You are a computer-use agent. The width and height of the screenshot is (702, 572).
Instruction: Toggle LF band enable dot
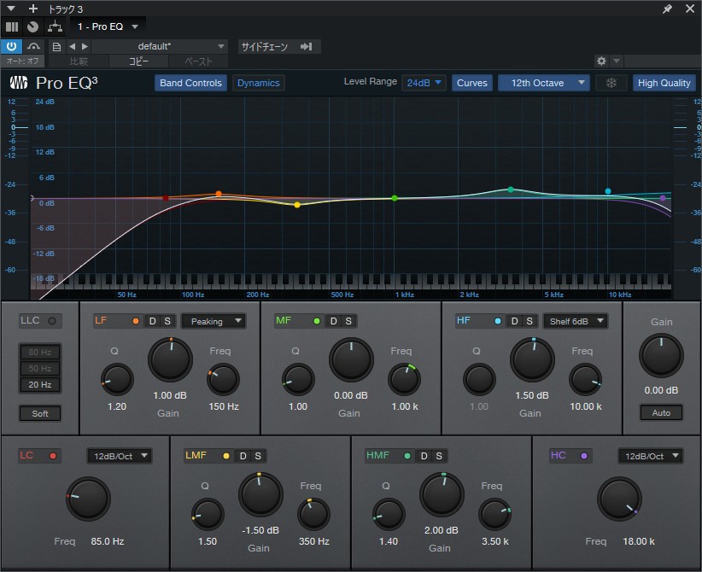[136, 321]
